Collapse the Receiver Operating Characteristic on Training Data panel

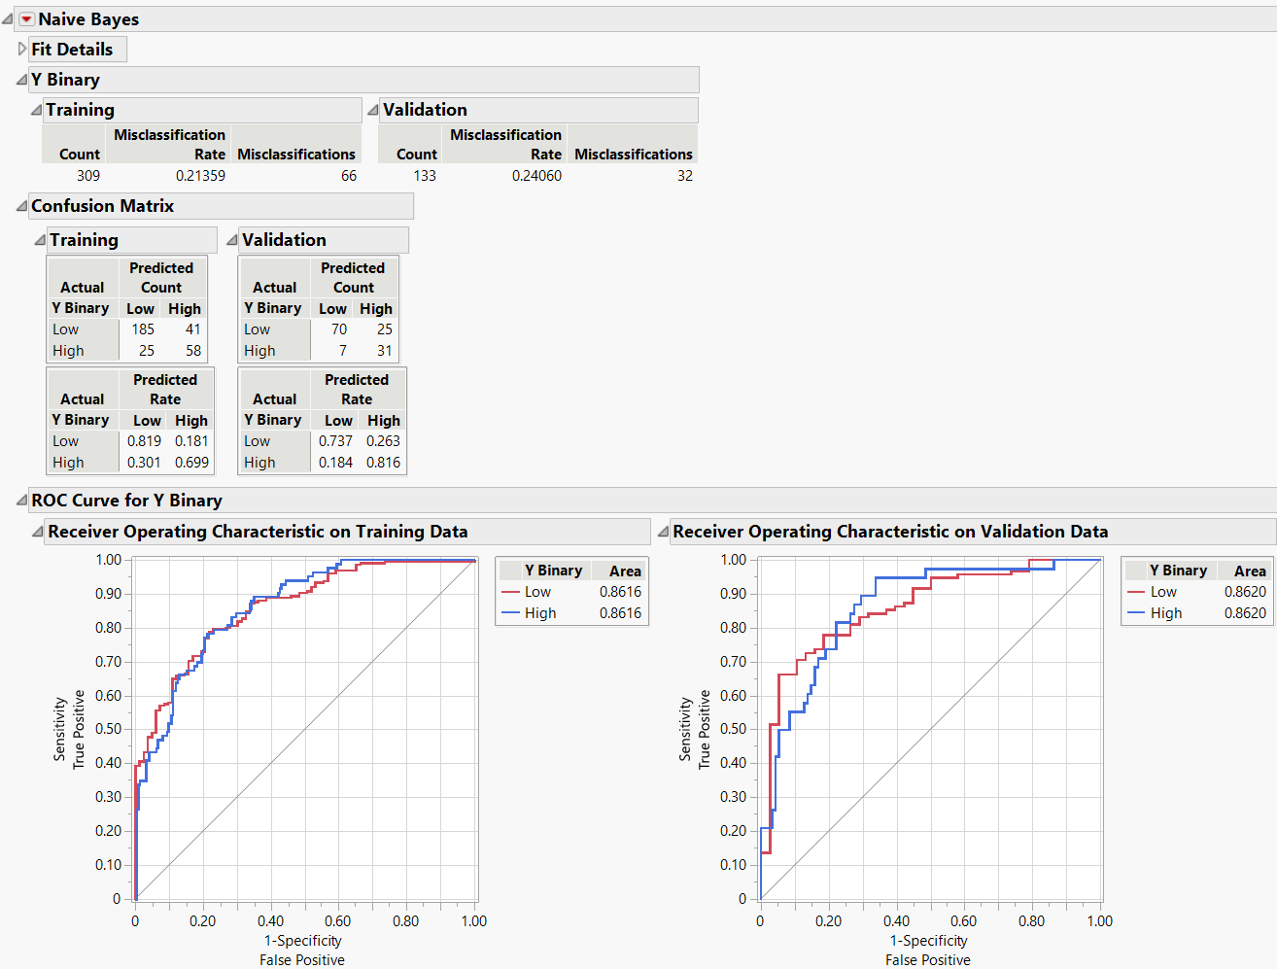click(x=36, y=531)
